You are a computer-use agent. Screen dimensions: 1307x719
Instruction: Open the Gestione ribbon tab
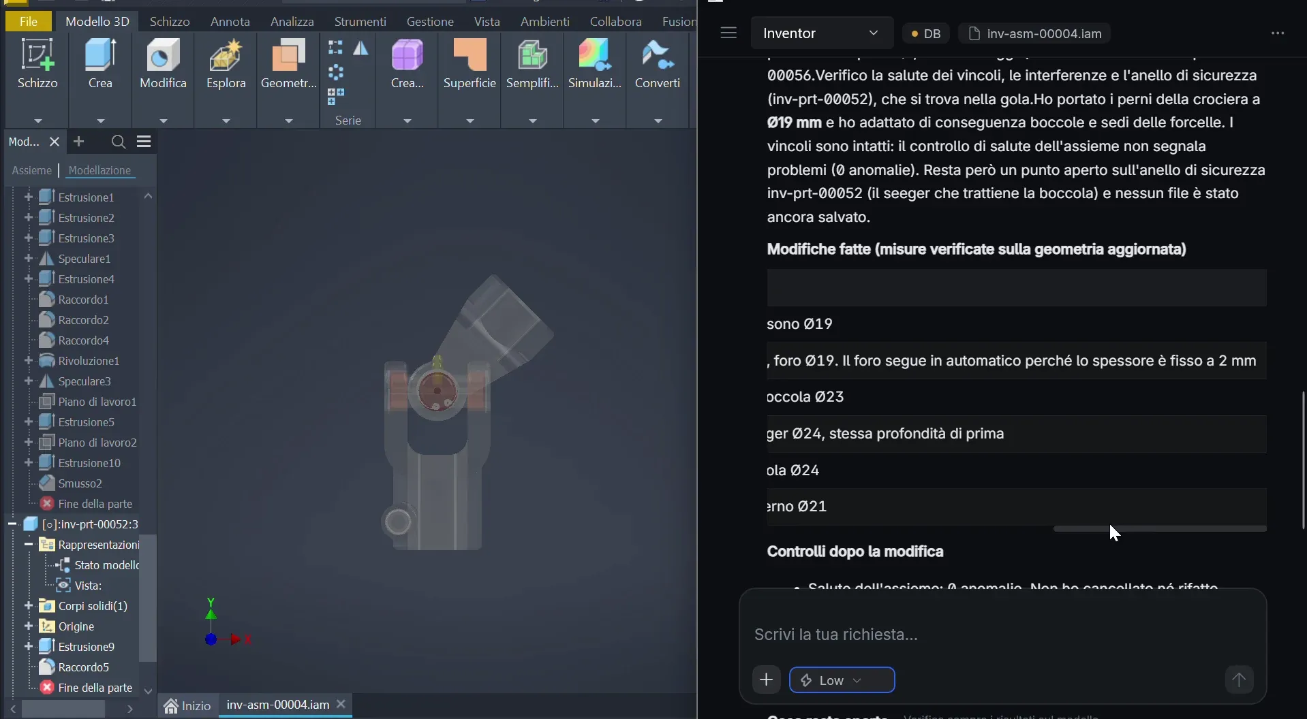[x=430, y=21]
